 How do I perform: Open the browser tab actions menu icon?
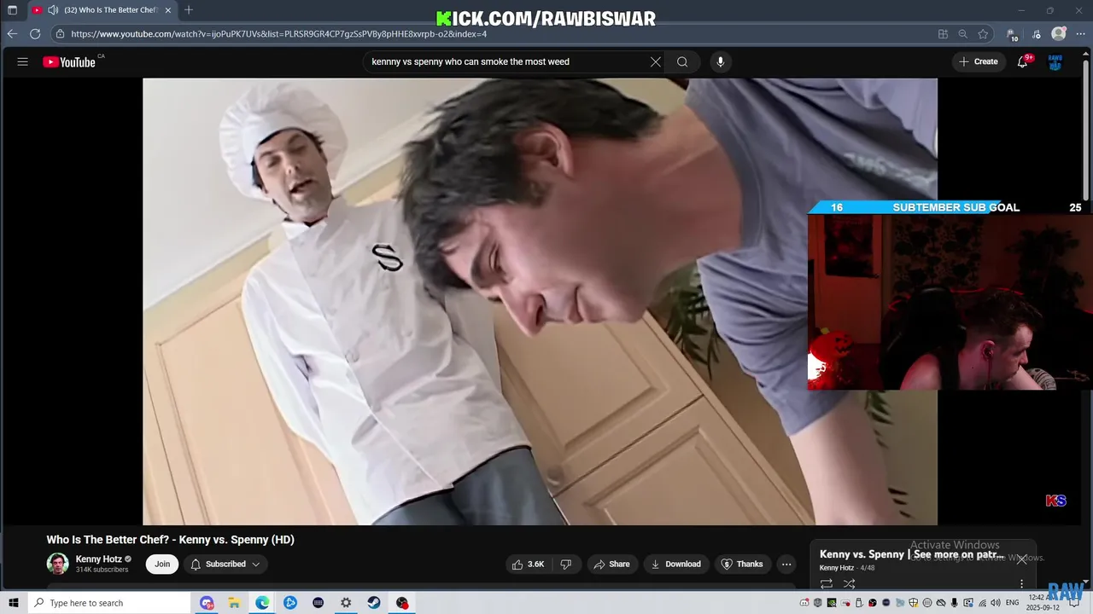[12, 10]
